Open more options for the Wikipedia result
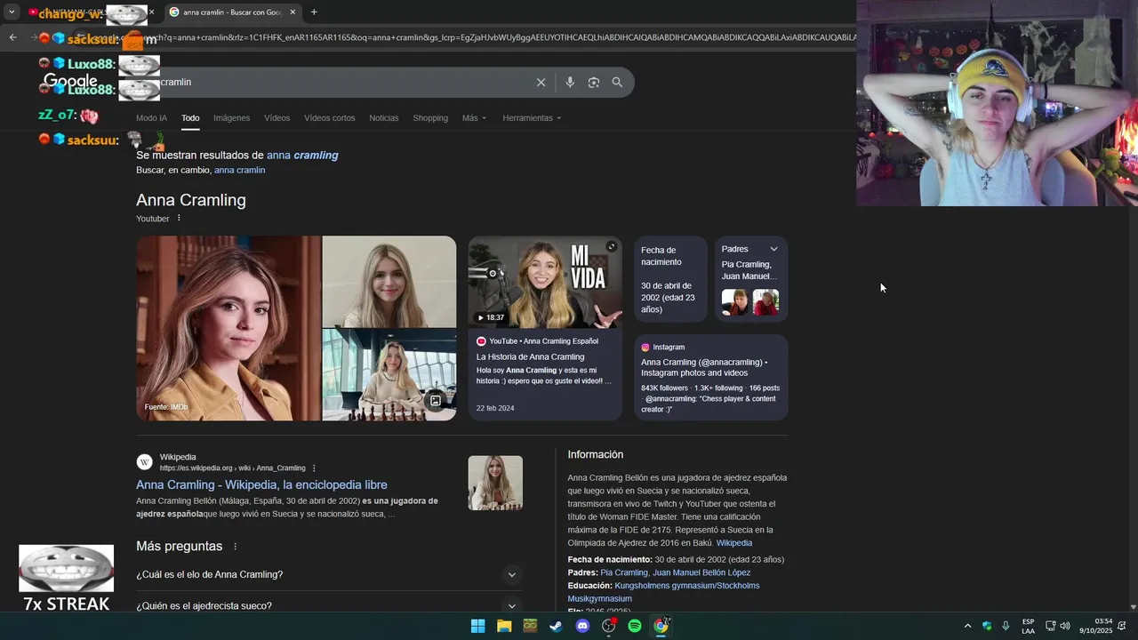The width and height of the screenshot is (1138, 640). pos(314,468)
